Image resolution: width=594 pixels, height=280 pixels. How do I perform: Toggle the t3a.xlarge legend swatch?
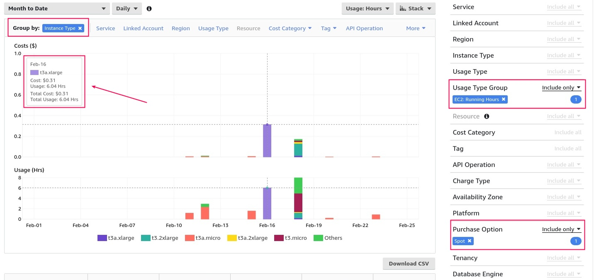click(102, 238)
